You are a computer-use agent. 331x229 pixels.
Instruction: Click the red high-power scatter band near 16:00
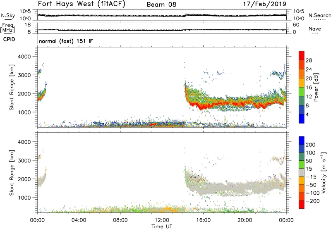tap(203, 106)
